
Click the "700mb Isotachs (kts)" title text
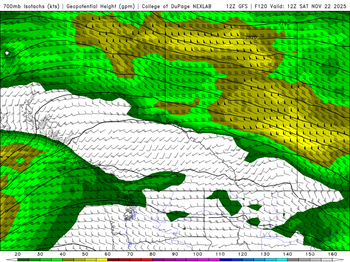[x=31, y=6]
